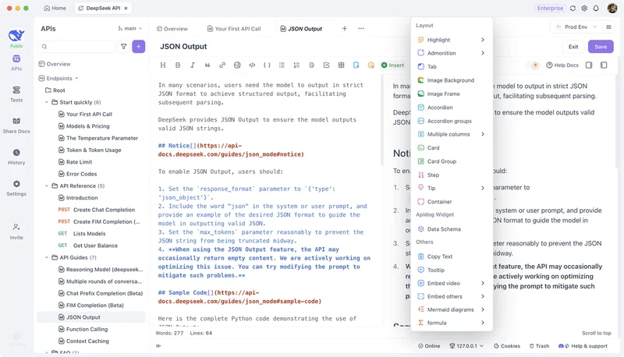The height and width of the screenshot is (357, 624).
Task: Click the filter icon beside the search box
Action: (124, 47)
